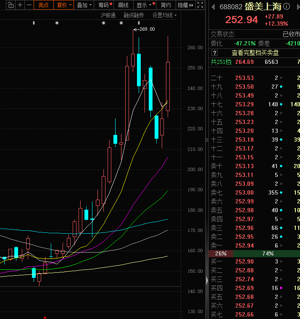Click 卖七 volume 355
Image resolution: width=300 pixels, height=319 pixels.
[x=273, y=192]
